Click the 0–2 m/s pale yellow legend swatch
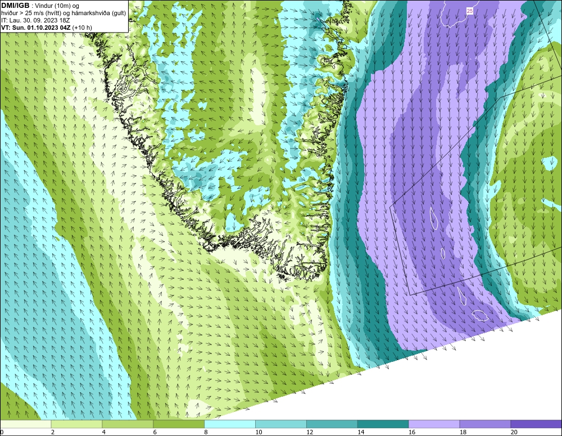This screenshot has height=436, width=562. pos(26,424)
